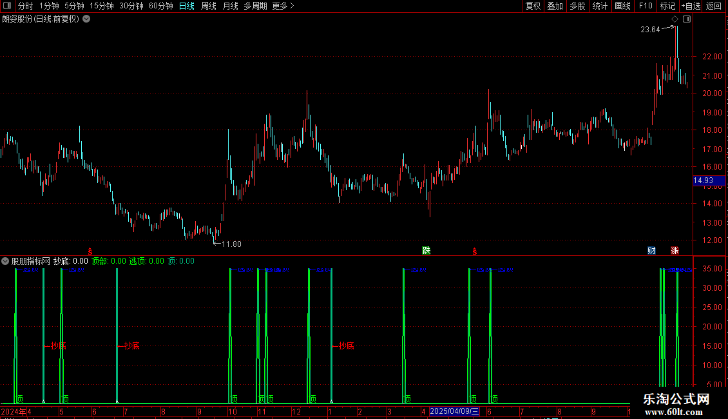Image resolution: width=728 pixels, height=419 pixels.
Task: Click the green 跌 event marker
Action: point(426,250)
